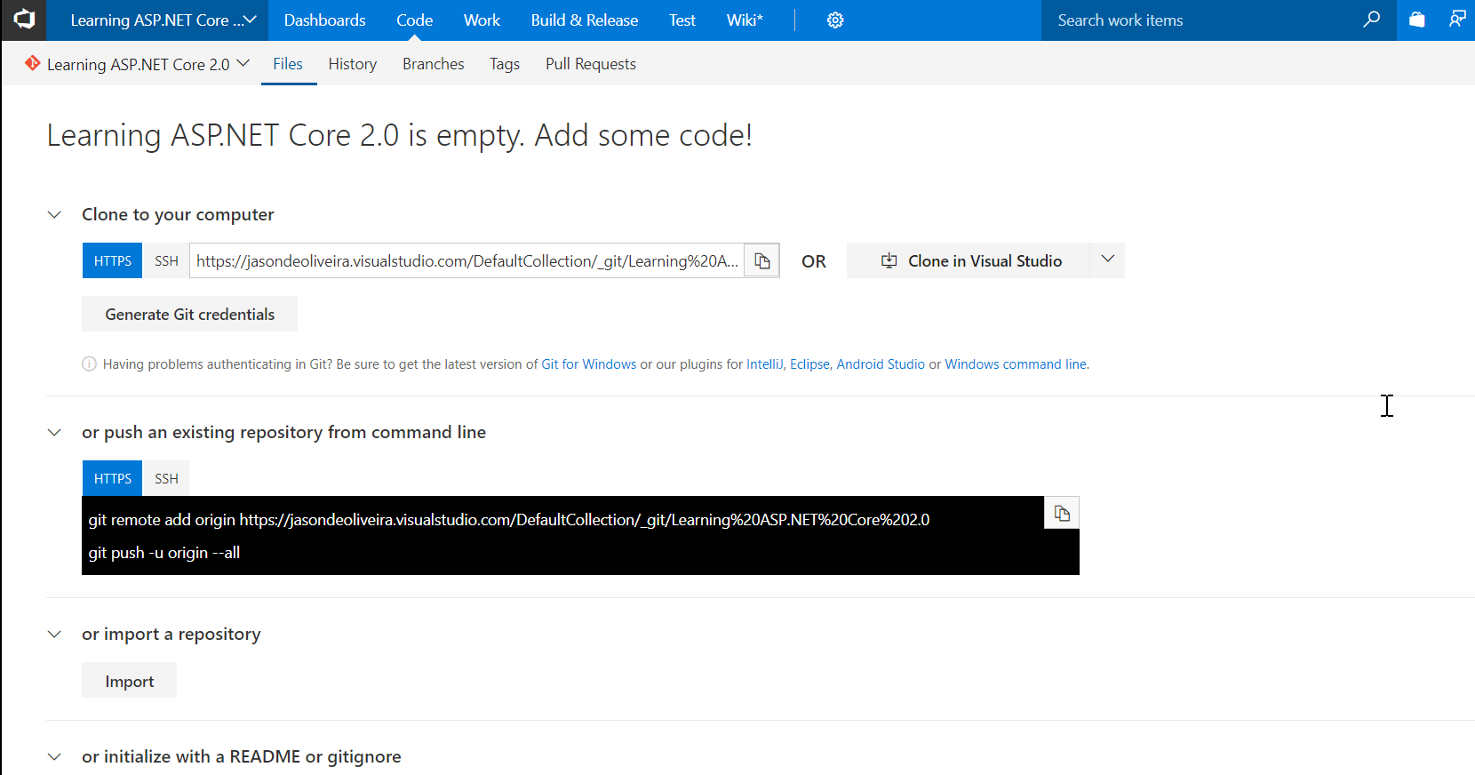Copy the git push commands to clipboard
Viewport: 1475px width, 775px height.
1061,514
